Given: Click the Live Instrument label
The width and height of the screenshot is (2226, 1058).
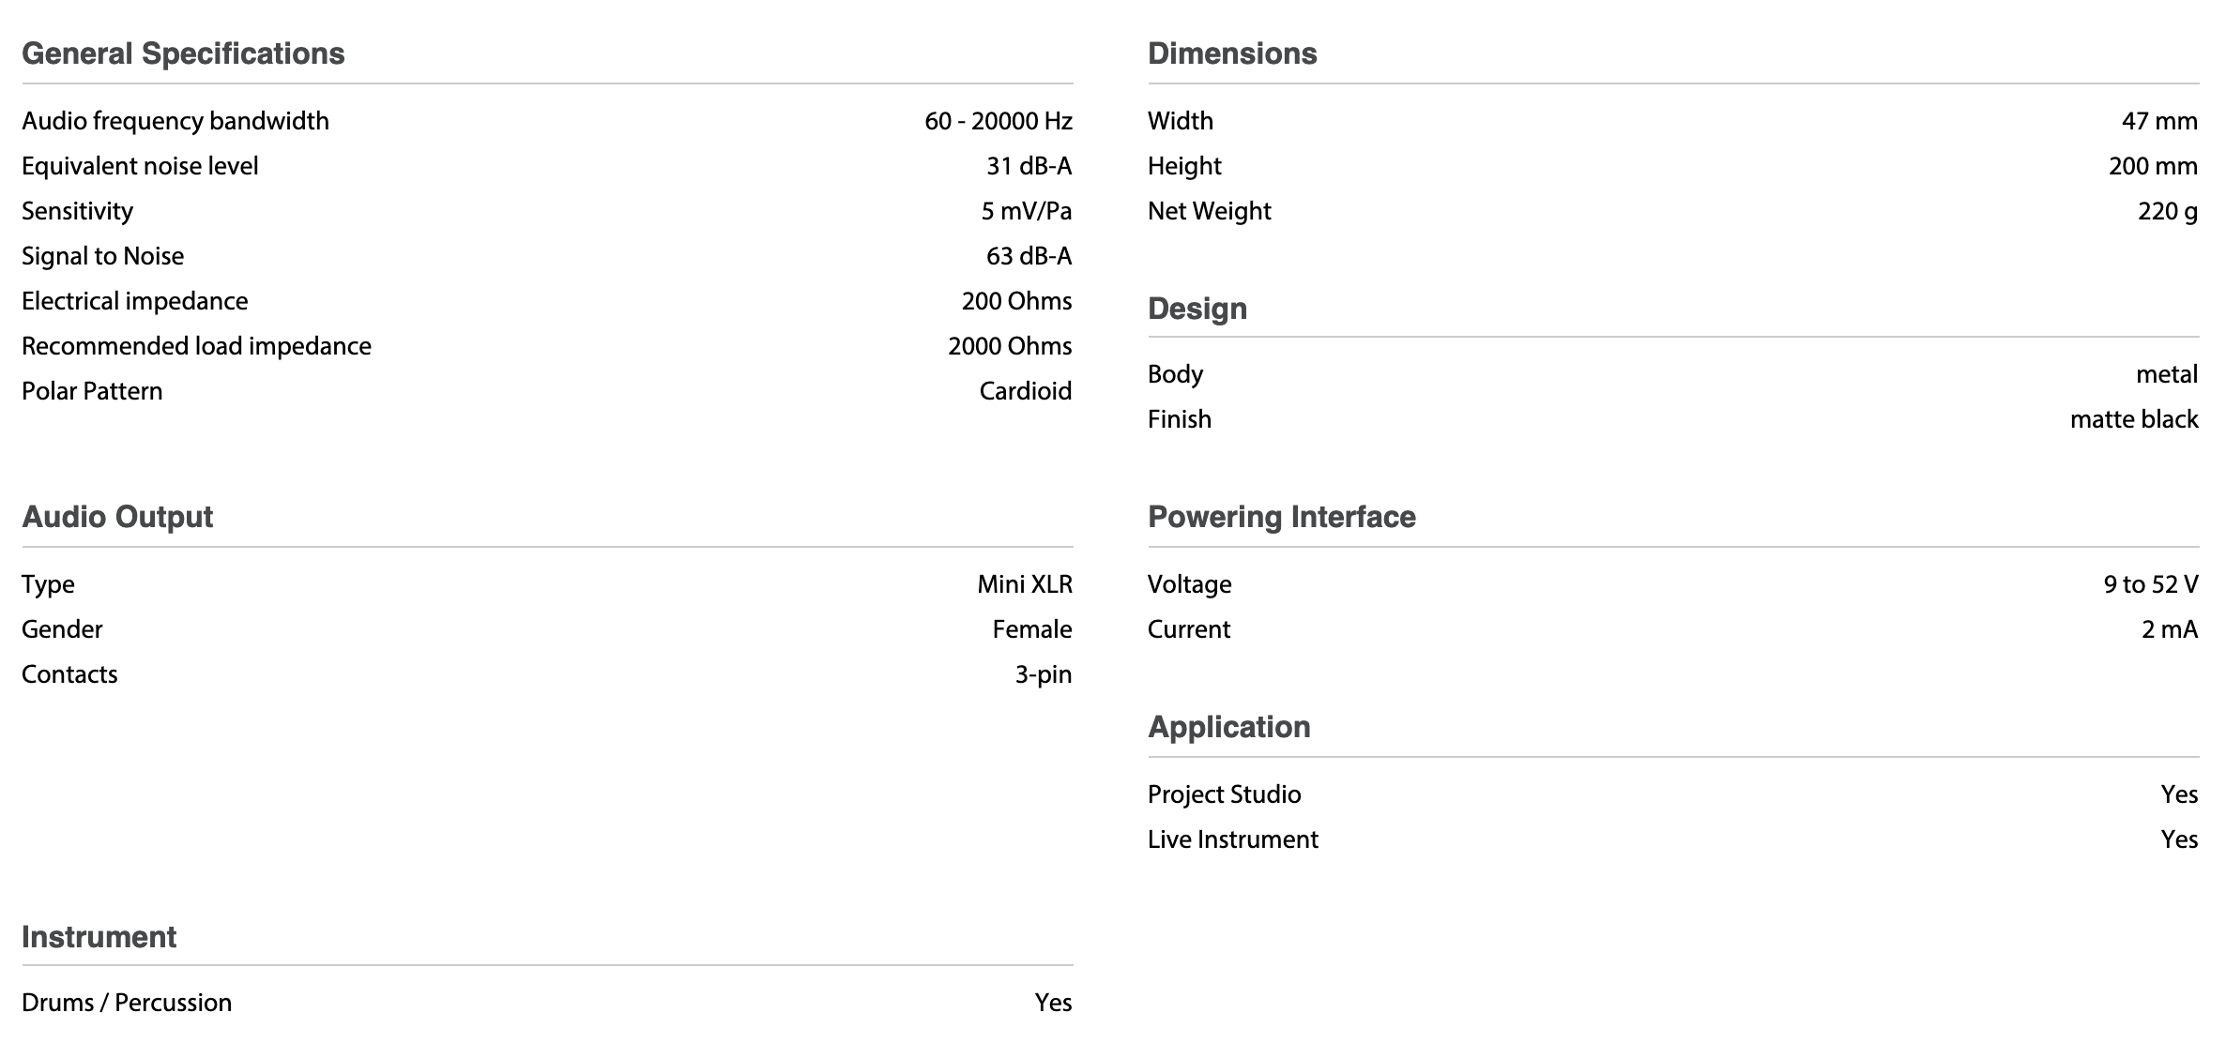Looking at the screenshot, I should (1232, 839).
